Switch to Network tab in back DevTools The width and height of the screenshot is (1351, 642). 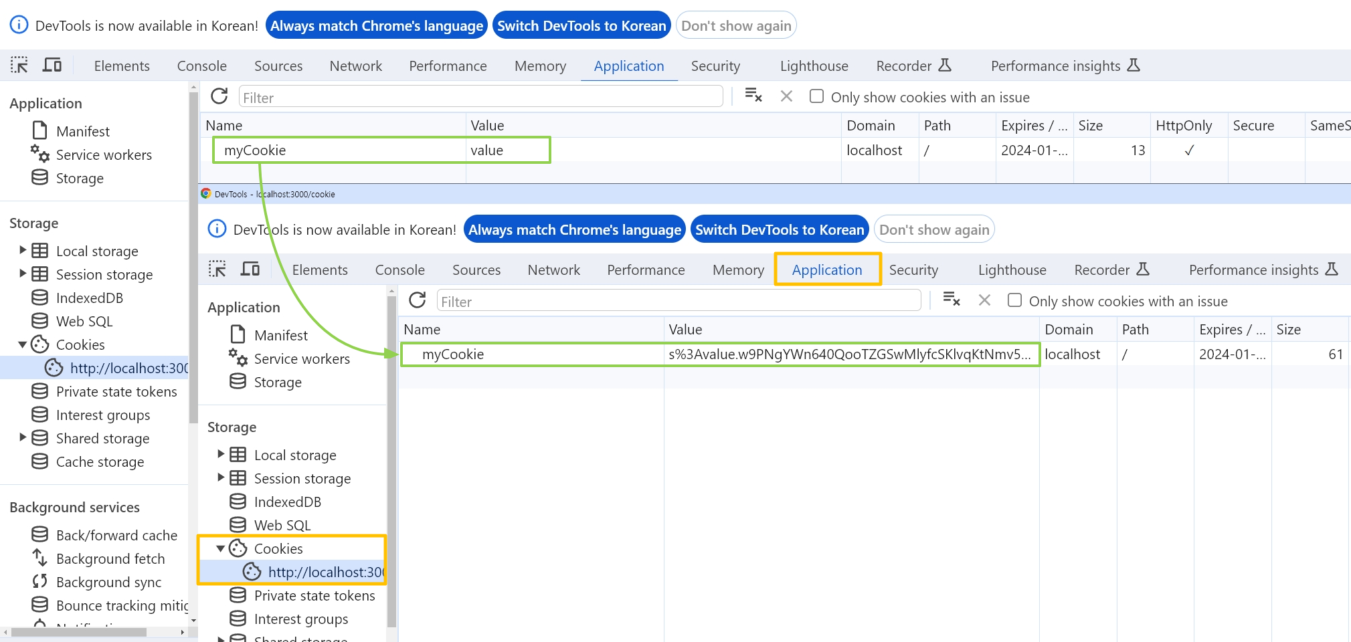(x=355, y=66)
